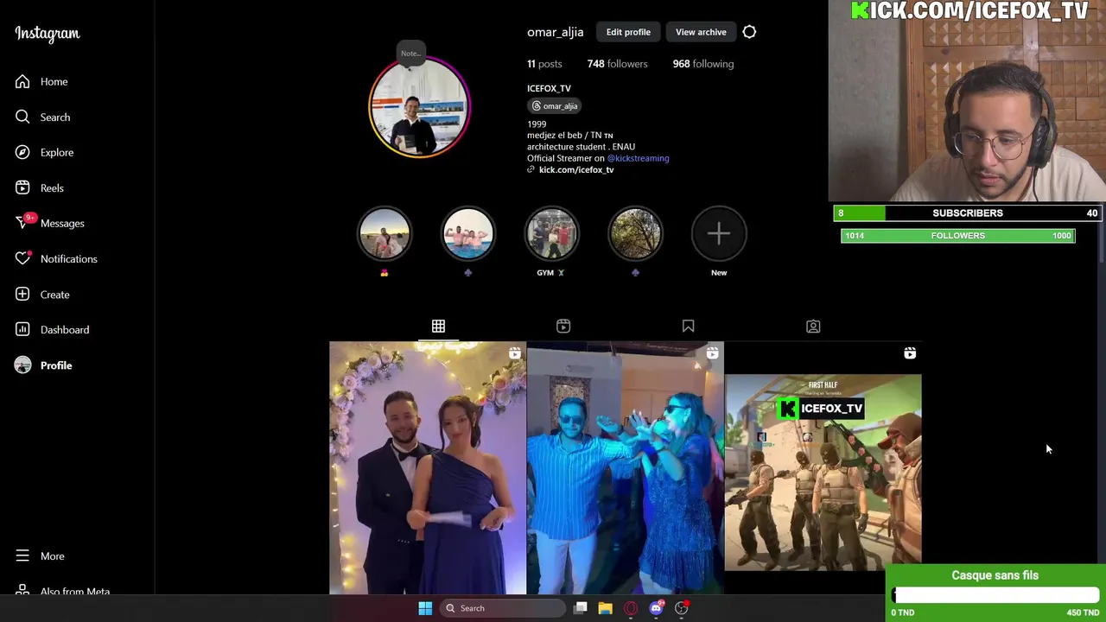This screenshot has width=1106, height=622.
Task: Open the tree highlight circle
Action: coord(635,233)
